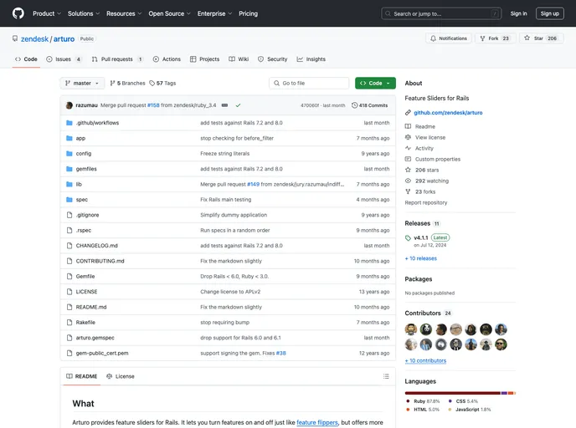Fork the repository
The image size is (576, 428).
(x=495, y=38)
